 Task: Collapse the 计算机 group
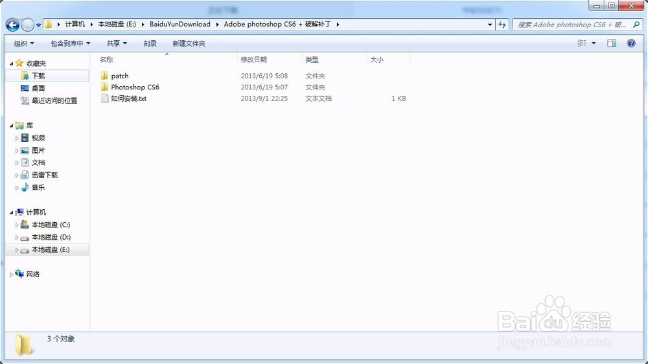click(12, 212)
